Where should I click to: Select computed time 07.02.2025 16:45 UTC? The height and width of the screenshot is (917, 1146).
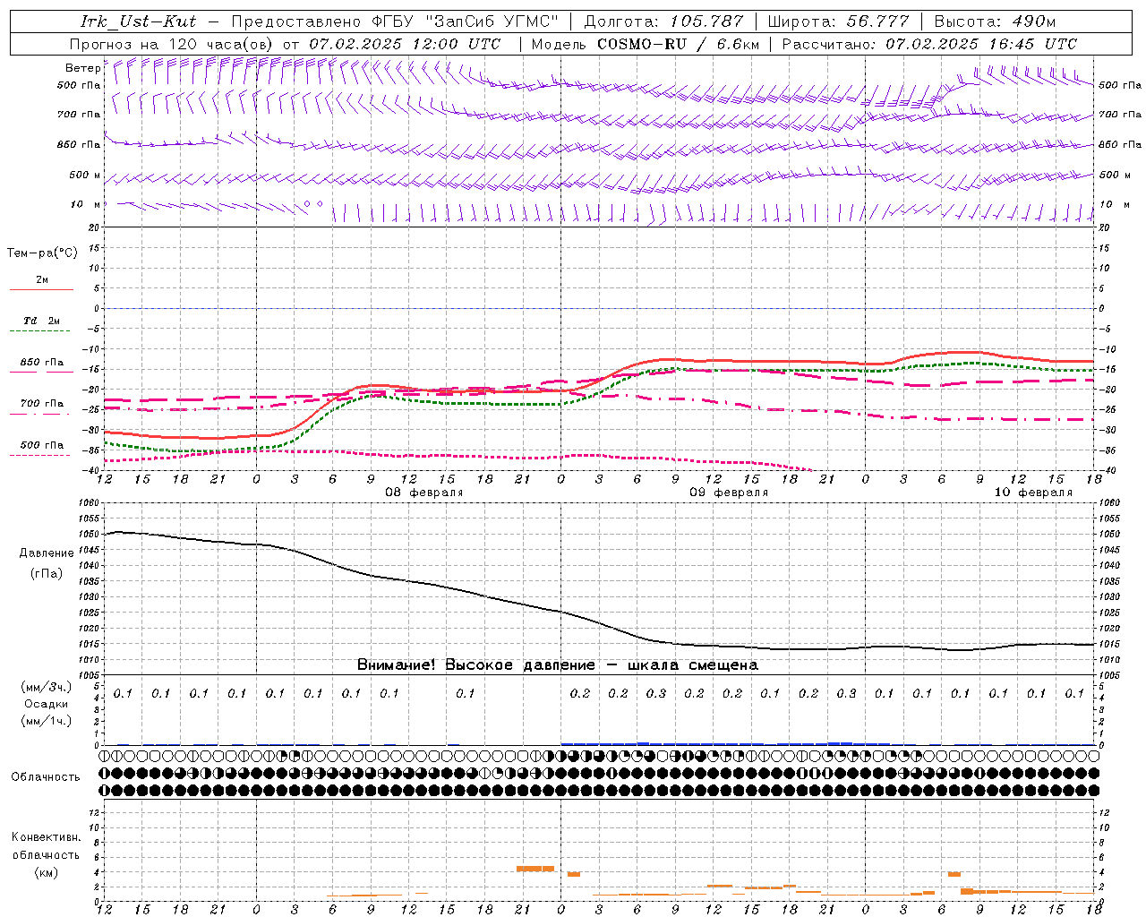tap(981, 44)
